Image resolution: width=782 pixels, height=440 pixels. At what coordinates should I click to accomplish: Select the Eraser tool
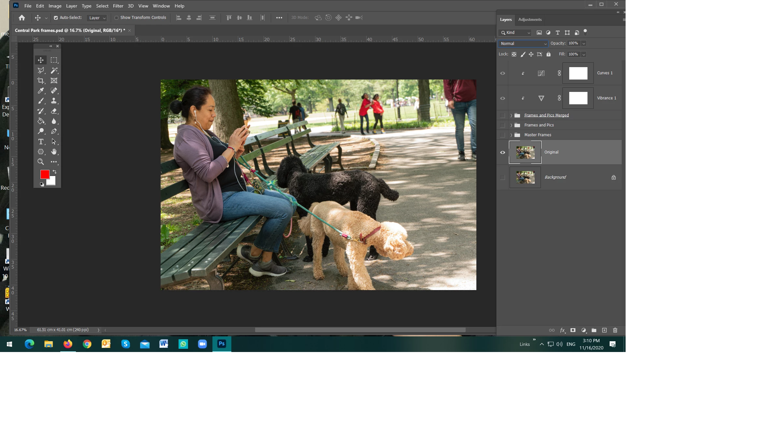(54, 111)
